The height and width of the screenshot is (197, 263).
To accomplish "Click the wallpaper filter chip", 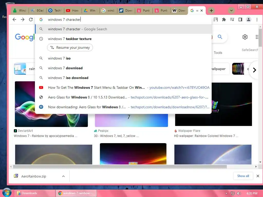I will (x=220, y=69).
